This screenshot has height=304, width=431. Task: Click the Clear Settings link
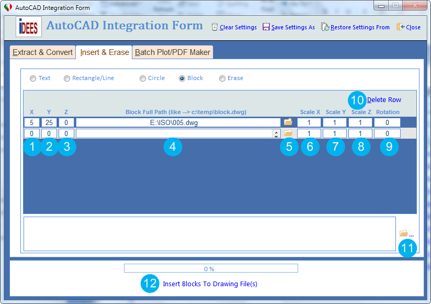point(238,27)
